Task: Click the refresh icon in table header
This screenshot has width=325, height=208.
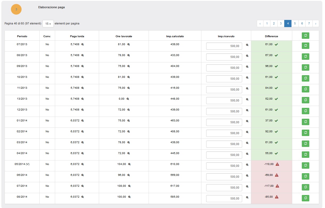Action: 305,36
